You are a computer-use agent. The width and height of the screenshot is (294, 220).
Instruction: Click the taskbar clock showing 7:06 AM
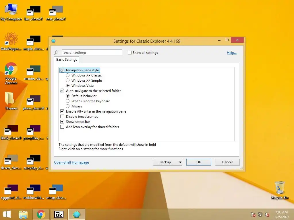coord(281,215)
